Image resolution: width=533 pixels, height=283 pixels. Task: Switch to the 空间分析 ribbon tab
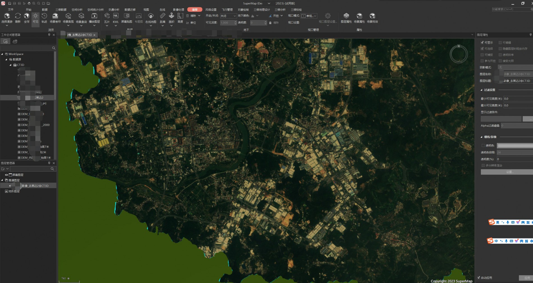(x=77, y=10)
